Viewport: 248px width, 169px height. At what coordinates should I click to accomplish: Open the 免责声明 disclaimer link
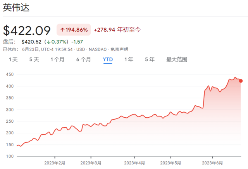pos(119,49)
